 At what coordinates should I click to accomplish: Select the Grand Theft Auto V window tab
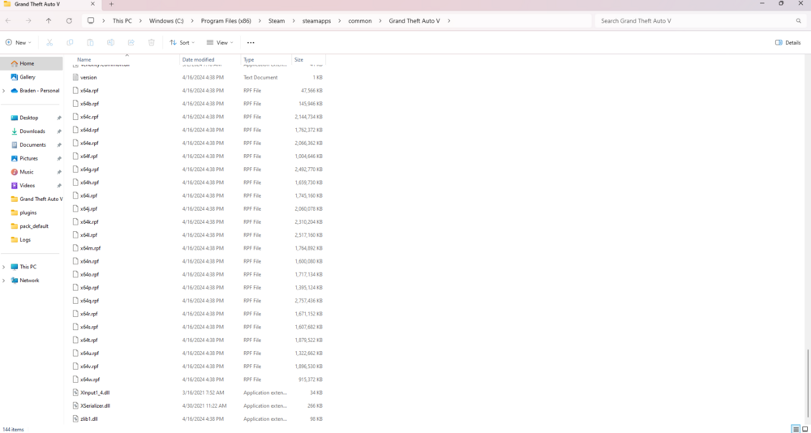(49, 4)
